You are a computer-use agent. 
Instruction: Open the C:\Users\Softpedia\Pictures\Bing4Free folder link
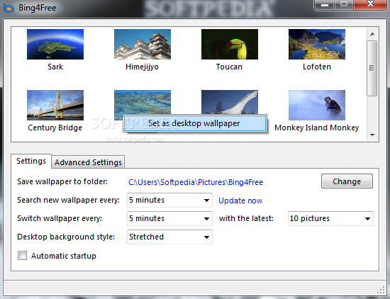pyautogui.click(x=196, y=182)
